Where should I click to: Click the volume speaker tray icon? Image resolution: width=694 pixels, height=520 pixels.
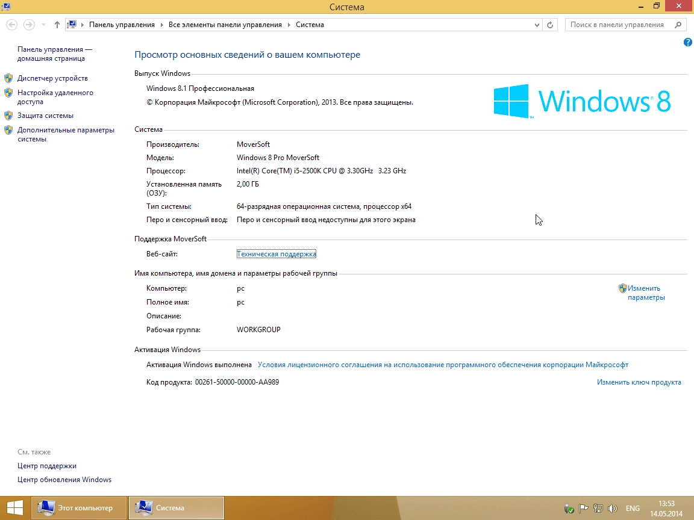(x=613, y=509)
